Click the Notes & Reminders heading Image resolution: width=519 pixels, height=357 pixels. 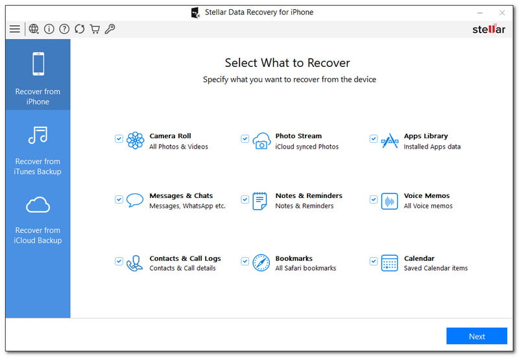309,196
